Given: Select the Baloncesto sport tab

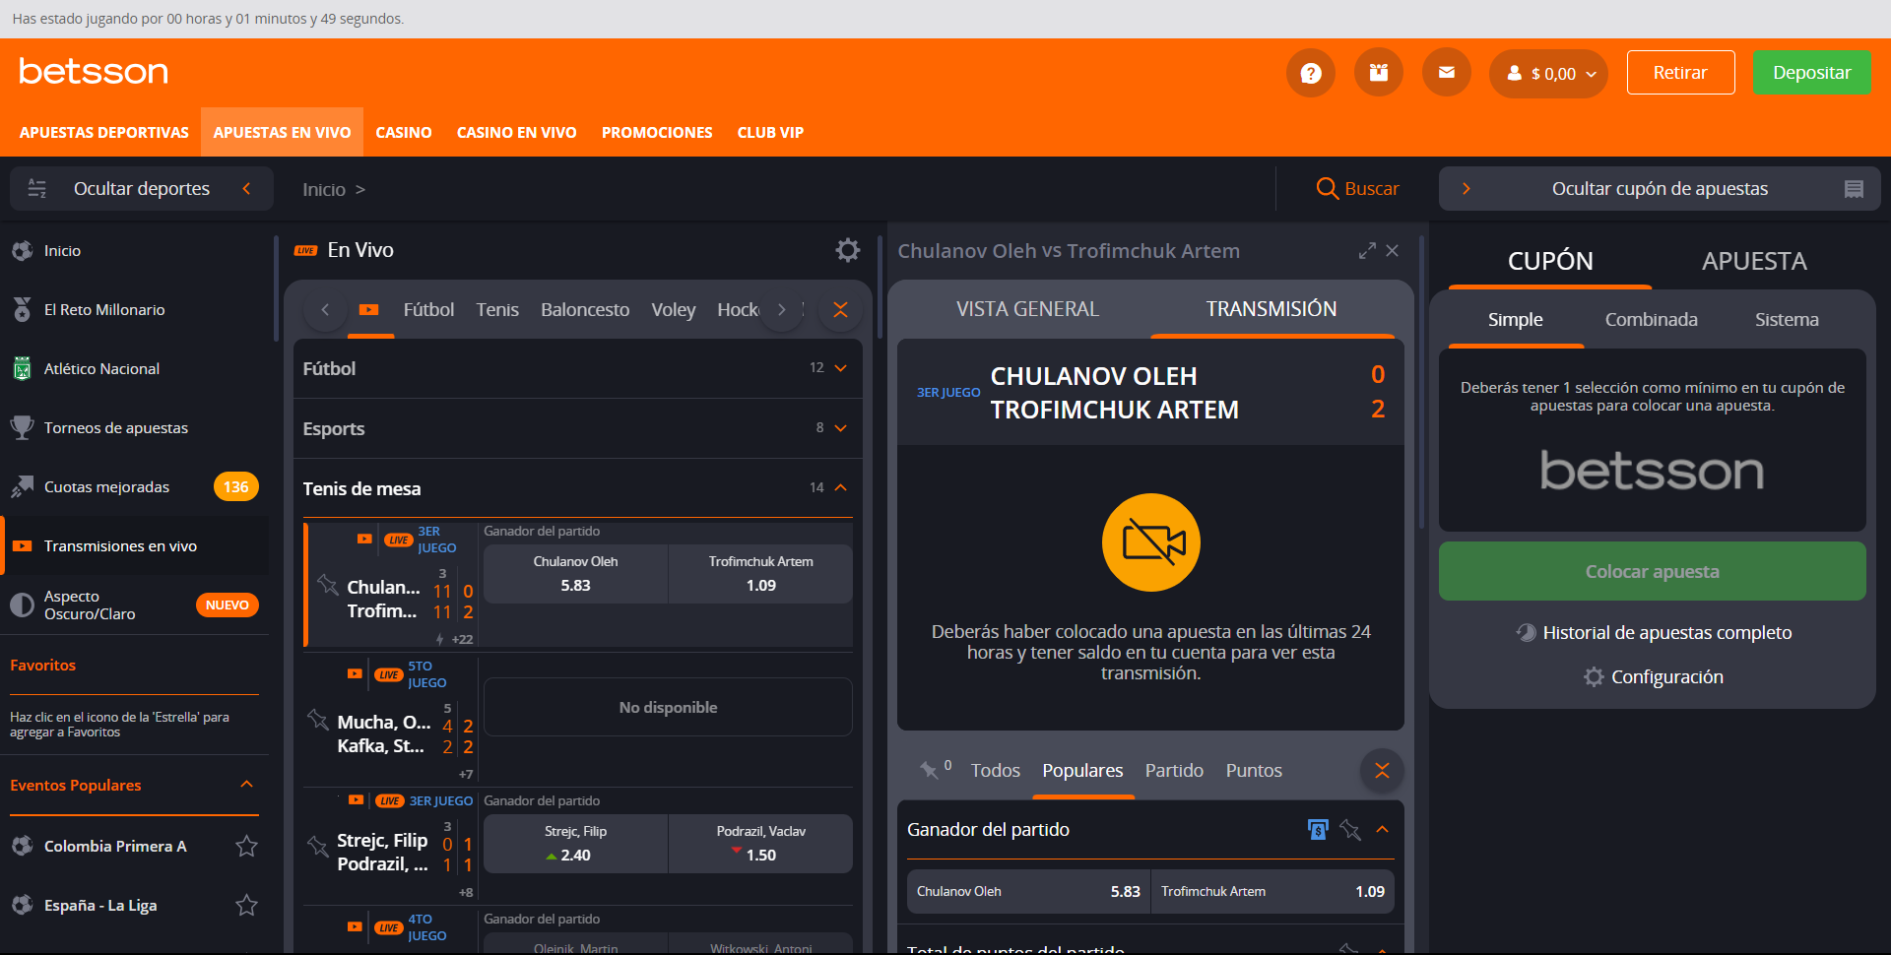Looking at the screenshot, I should (x=585, y=310).
